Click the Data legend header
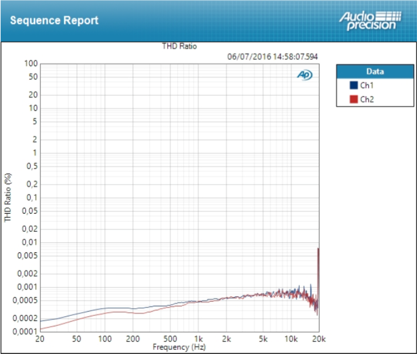 point(375,72)
